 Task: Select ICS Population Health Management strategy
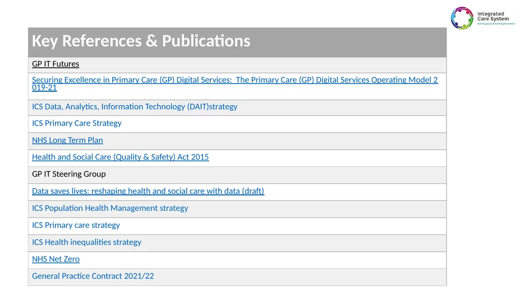coord(110,208)
